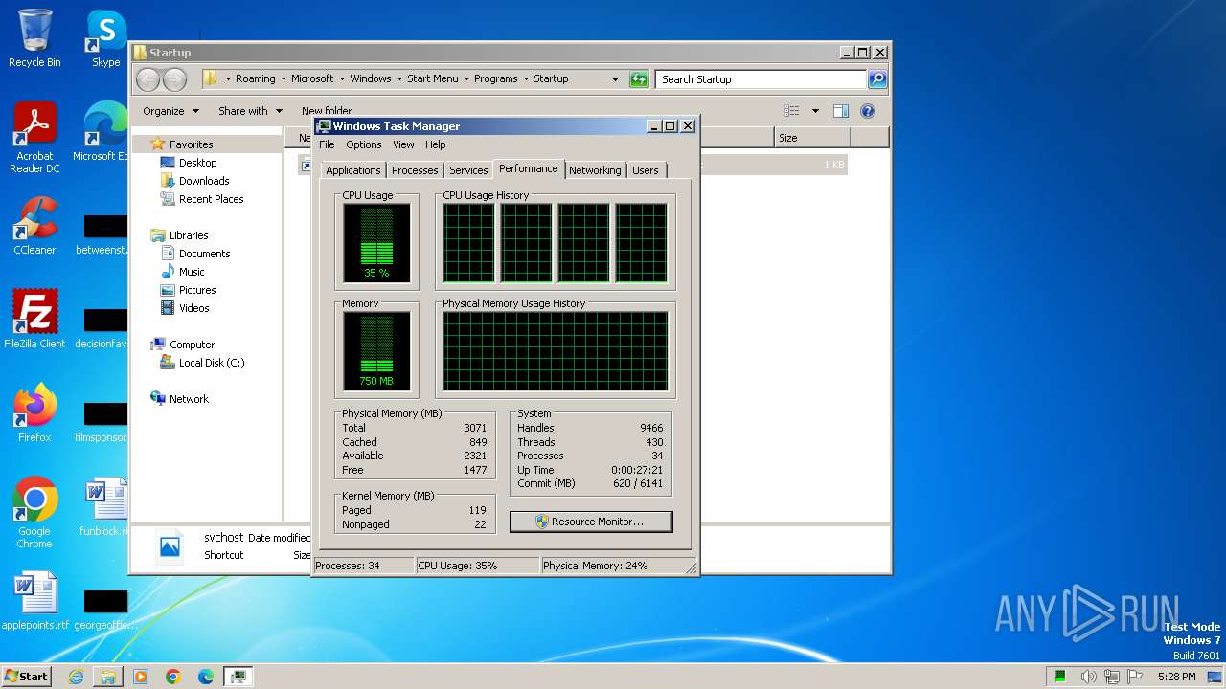Click Edge icon in the taskbar
The width and height of the screenshot is (1226, 689).
[206, 677]
